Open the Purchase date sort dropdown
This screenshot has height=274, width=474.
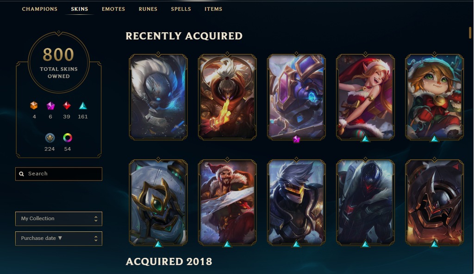click(x=59, y=238)
